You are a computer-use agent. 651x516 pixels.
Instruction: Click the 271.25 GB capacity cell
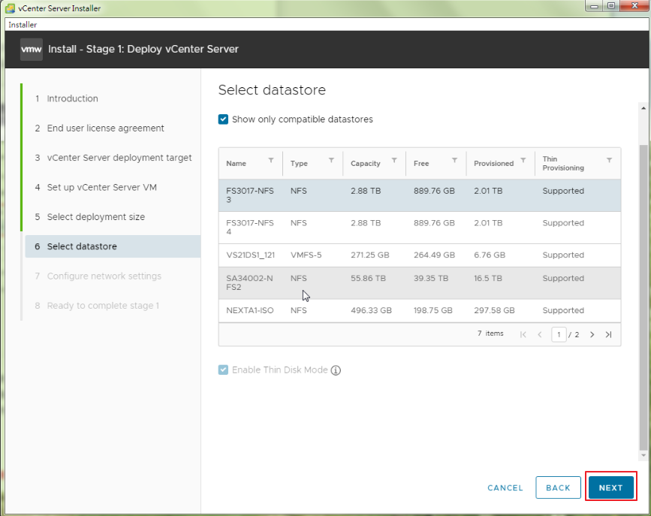coord(370,255)
